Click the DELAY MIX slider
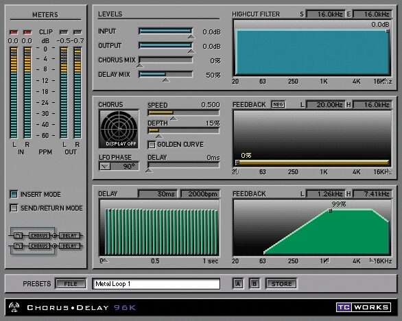Screen dimensions: 402x321 point(165,74)
